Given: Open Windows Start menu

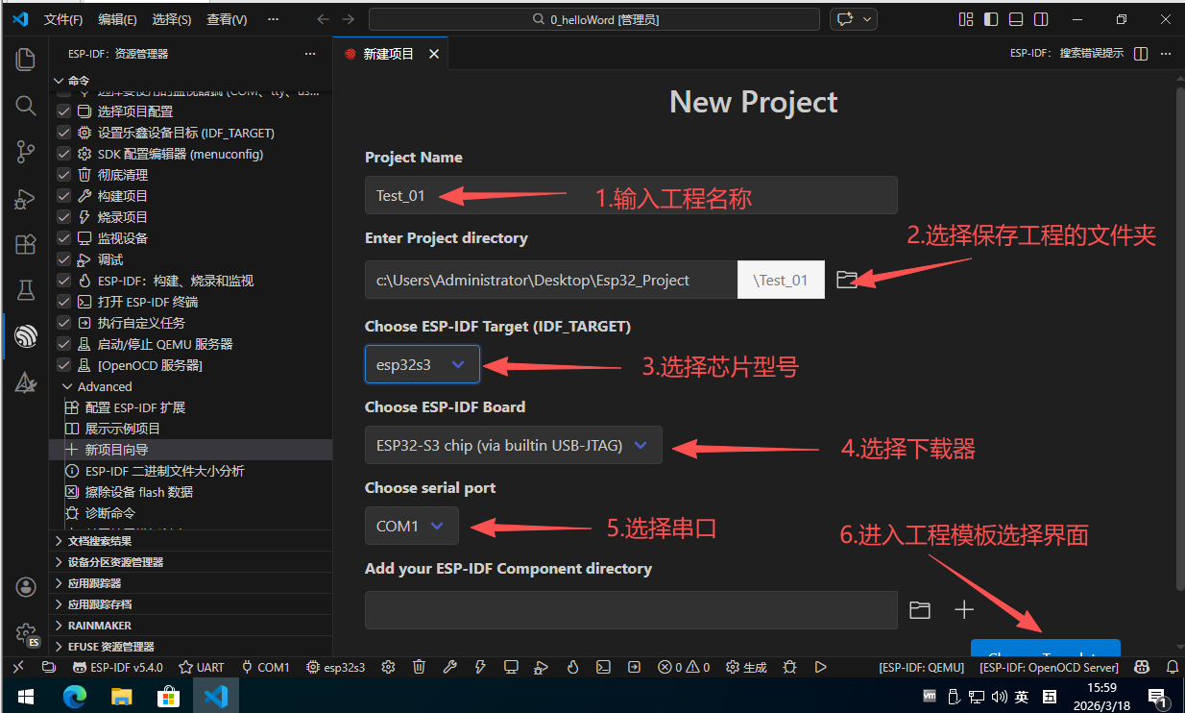Looking at the screenshot, I should coord(24,696).
